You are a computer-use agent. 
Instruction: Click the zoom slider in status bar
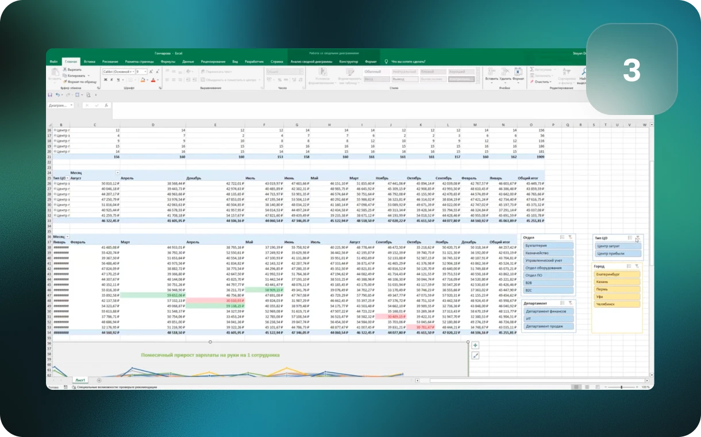tap(622, 387)
